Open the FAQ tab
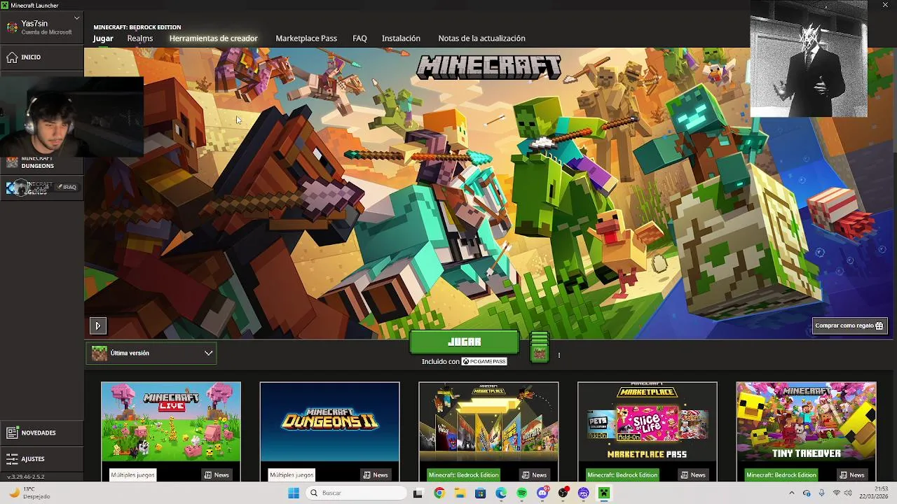Viewport: 897px width, 504px height. click(x=360, y=38)
